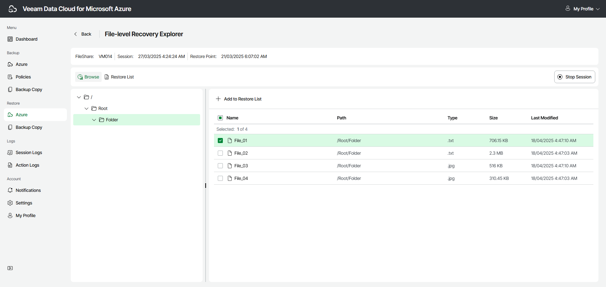
Task: Sort by Size column header
Action: tap(493, 118)
